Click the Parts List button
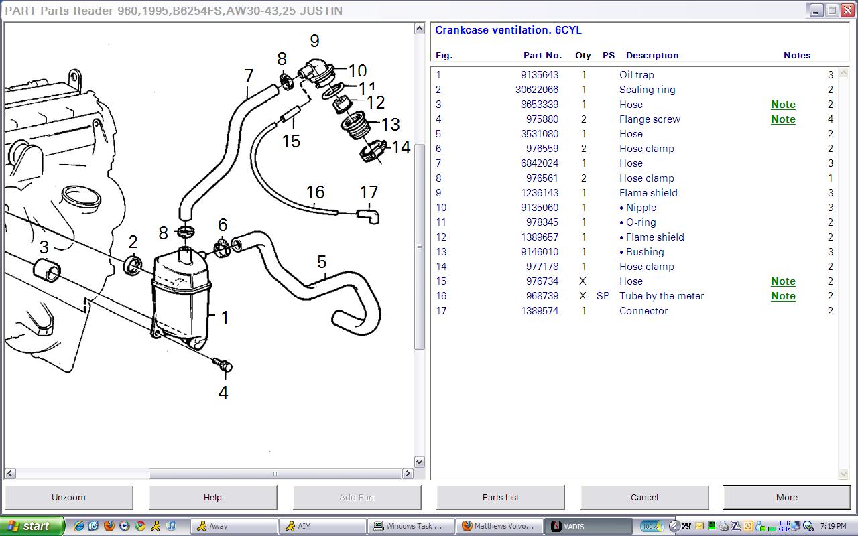Viewport: 858px width, 536px height. click(x=501, y=497)
